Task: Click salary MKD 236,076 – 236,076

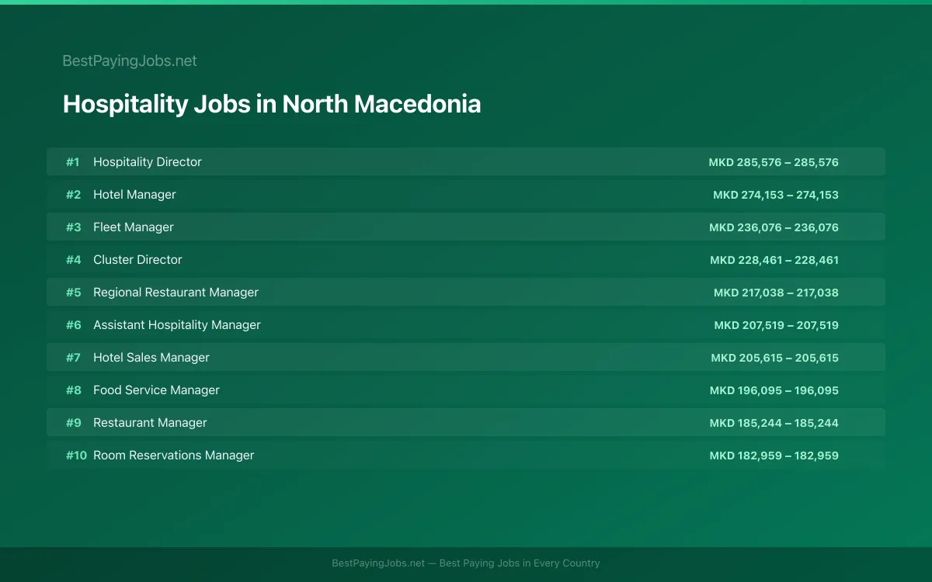Action: (x=774, y=227)
